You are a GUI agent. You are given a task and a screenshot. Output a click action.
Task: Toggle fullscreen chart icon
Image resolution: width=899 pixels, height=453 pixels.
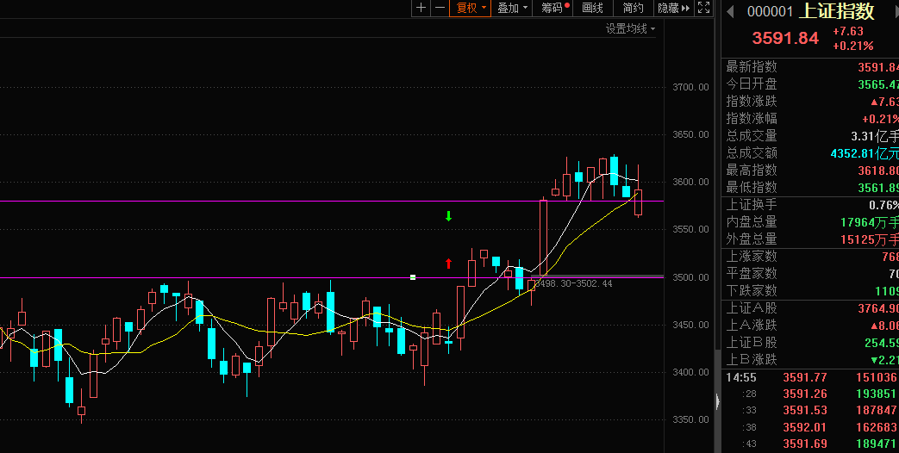(703, 8)
